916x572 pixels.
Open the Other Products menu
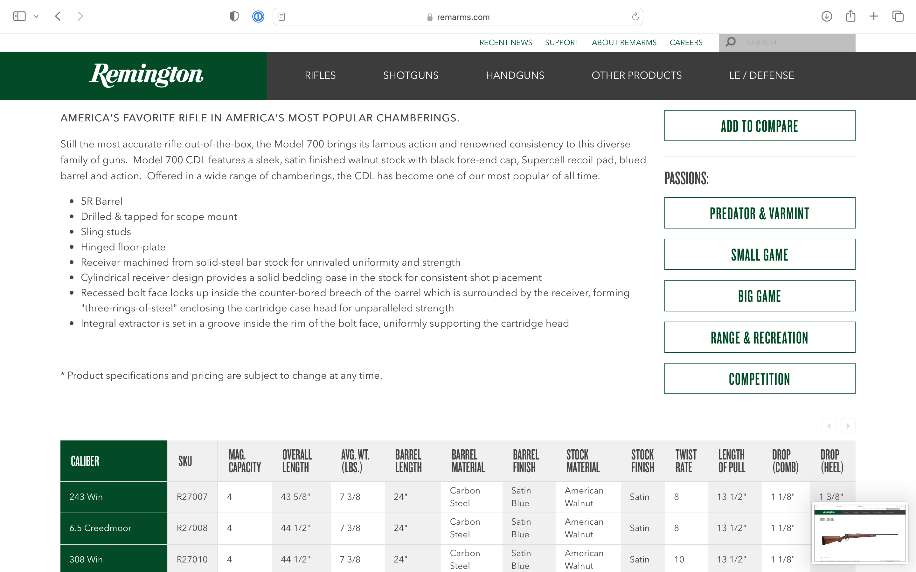(637, 75)
